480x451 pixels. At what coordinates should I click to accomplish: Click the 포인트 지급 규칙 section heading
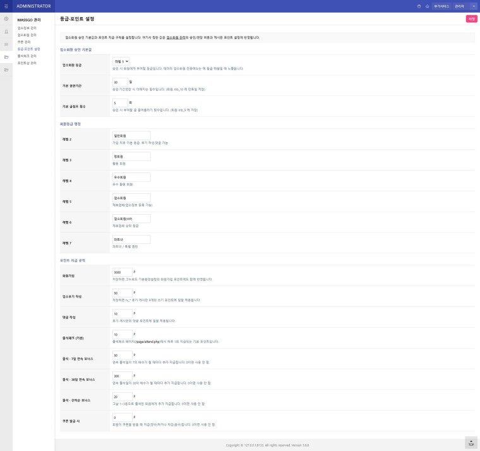[x=72, y=261]
